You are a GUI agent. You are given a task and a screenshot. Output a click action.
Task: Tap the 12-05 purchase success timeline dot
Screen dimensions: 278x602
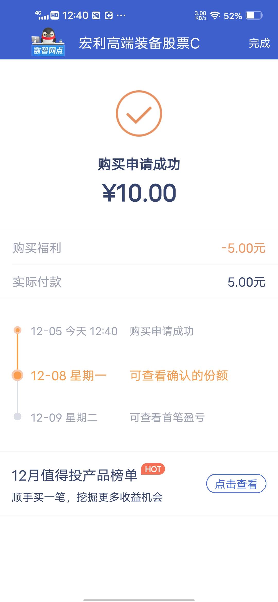[x=18, y=330]
